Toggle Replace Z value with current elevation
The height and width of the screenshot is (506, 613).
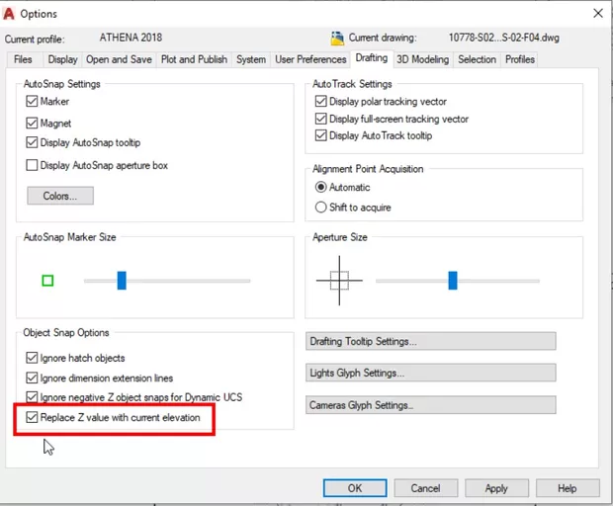click(33, 418)
